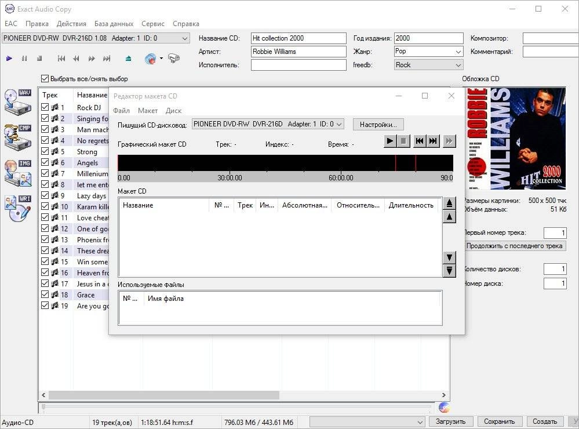Click the greyed fast-forward button in layout editor
Screen dimensions: 579x429
pyautogui.click(x=449, y=141)
